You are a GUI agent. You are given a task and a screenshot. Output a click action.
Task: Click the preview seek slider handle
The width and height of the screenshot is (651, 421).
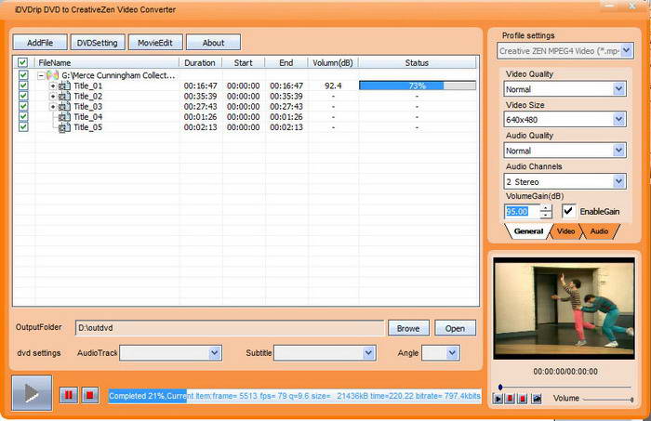tap(500, 387)
